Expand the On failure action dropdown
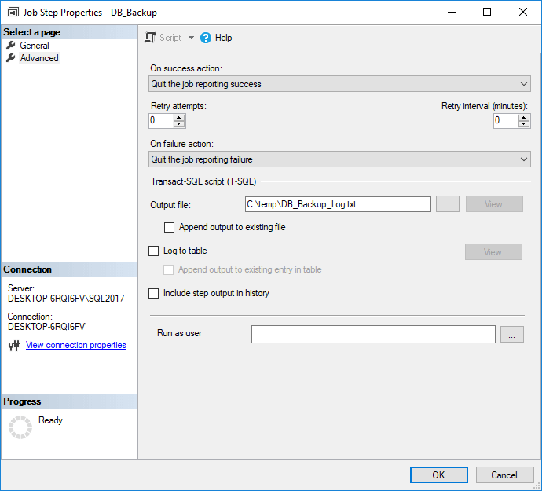The height and width of the screenshot is (491, 542). pos(340,159)
